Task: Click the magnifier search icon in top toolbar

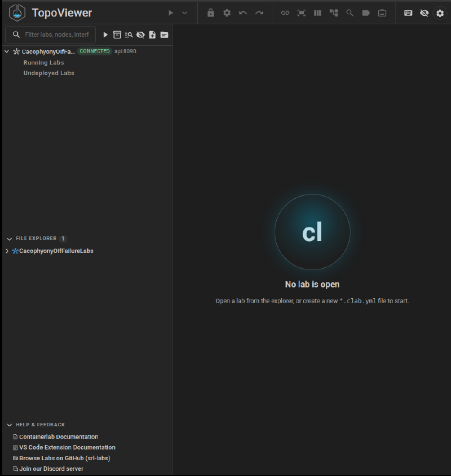Action: coord(350,13)
